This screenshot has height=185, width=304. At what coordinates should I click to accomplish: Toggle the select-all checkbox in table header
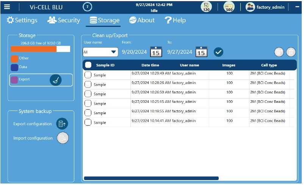point(88,65)
